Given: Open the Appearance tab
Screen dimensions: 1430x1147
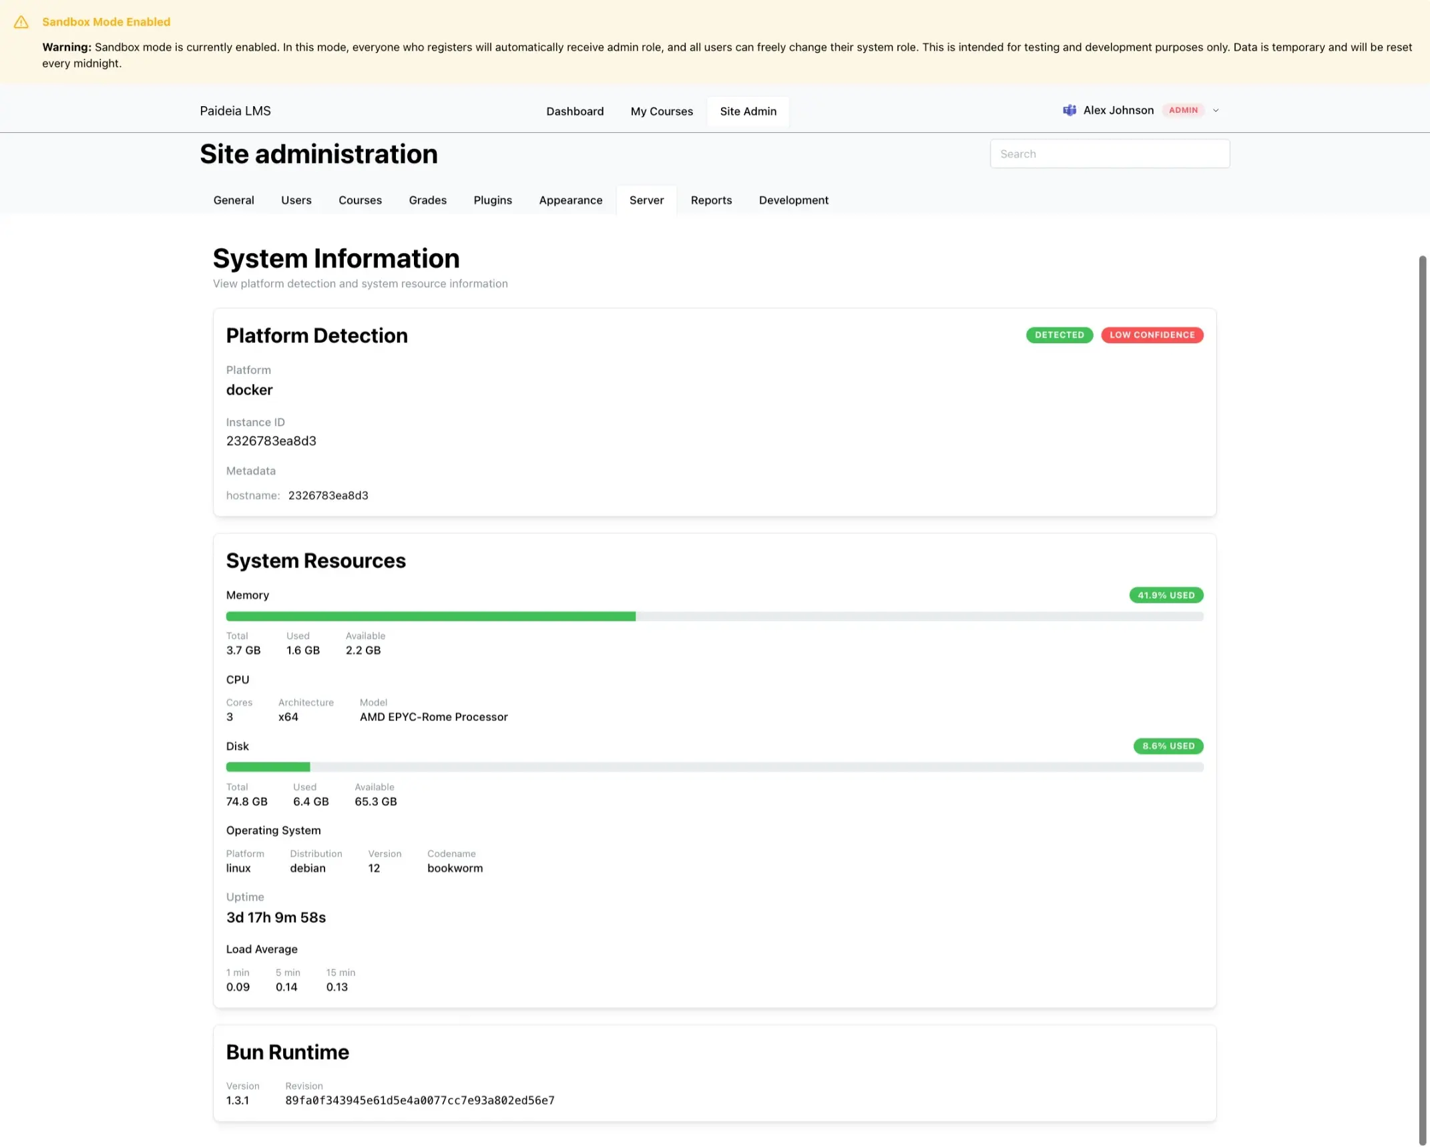Looking at the screenshot, I should point(570,200).
